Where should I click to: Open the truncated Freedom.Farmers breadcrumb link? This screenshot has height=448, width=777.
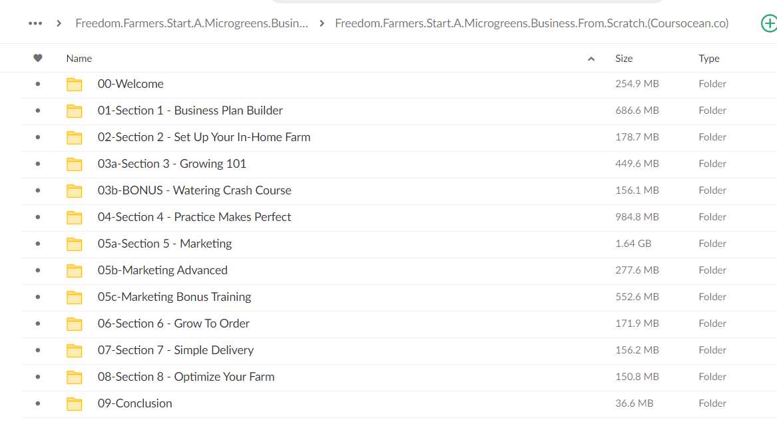[191, 23]
